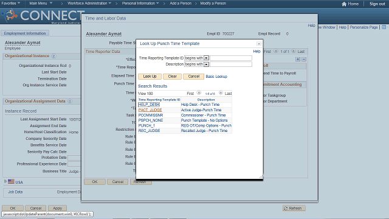Screen dimensions: 389x219
Task: Open the Workforce Administration menu
Action: (x=89, y=4)
